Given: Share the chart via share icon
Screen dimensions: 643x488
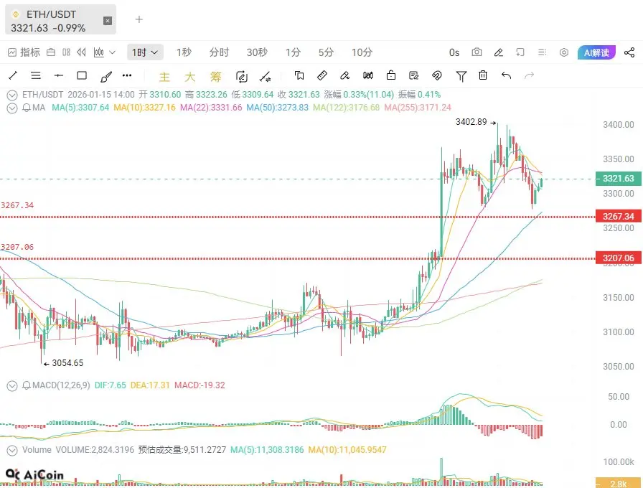Looking at the screenshot, I should [x=629, y=52].
